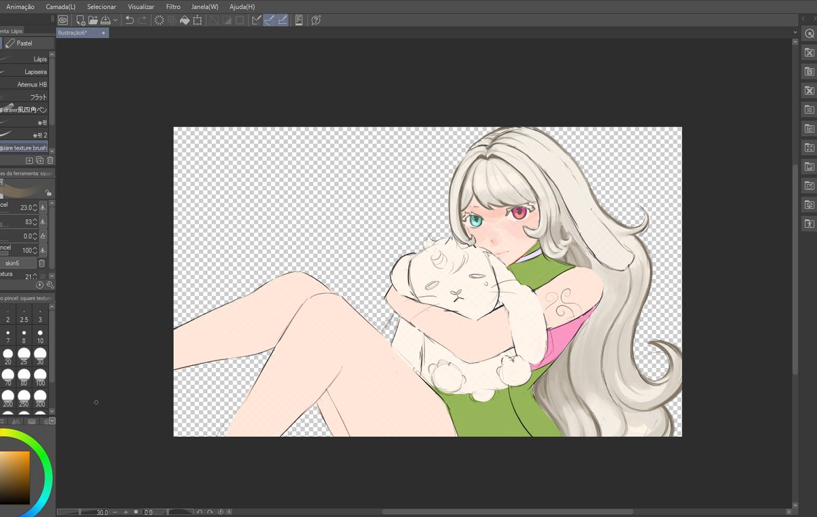Delete sub tool with trash icon
Screen dimensions: 817x517
(x=50, y=161)
